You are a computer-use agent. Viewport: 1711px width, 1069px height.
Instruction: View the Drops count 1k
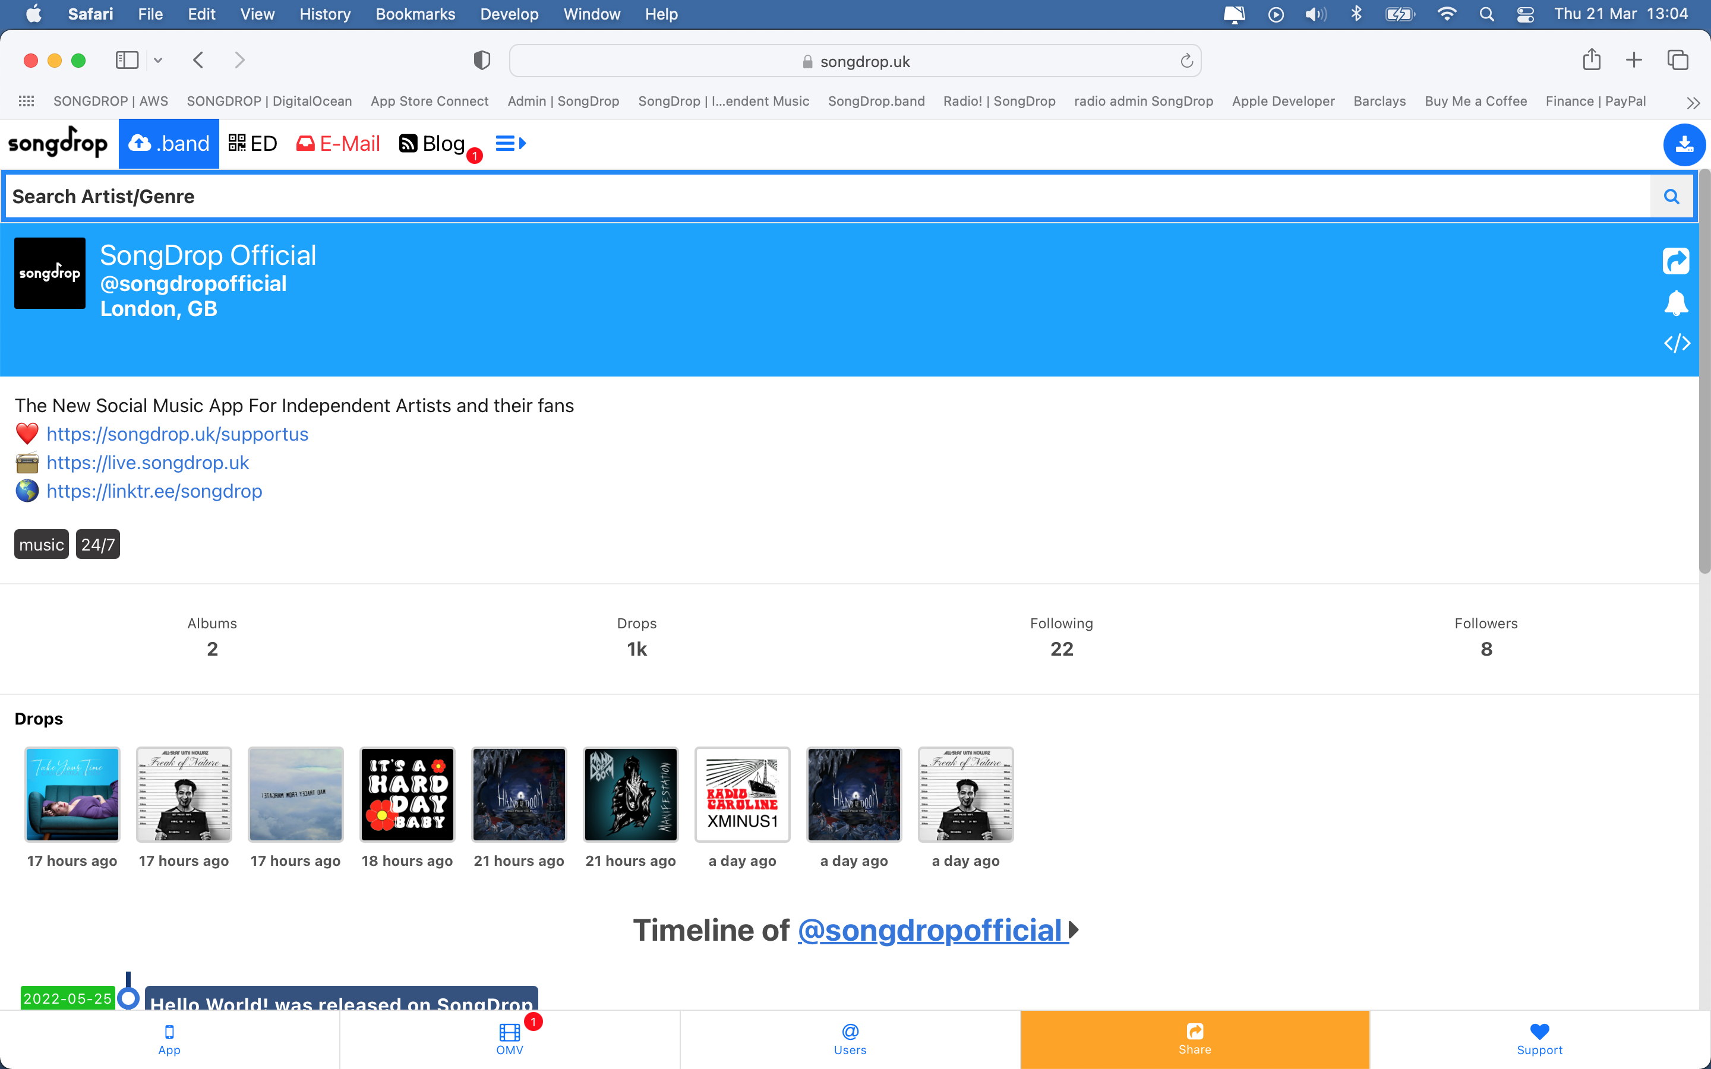(x=637, y=637)
